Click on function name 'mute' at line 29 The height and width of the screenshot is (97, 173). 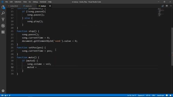31,57
